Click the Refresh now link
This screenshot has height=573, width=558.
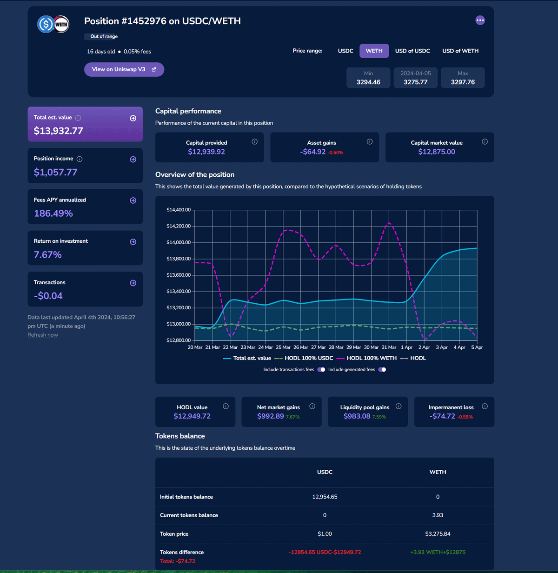pos(43,335)
